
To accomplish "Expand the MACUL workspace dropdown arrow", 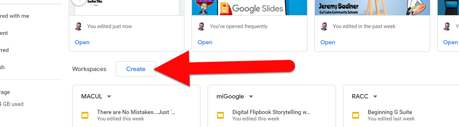I will click(x=109, y=96).
